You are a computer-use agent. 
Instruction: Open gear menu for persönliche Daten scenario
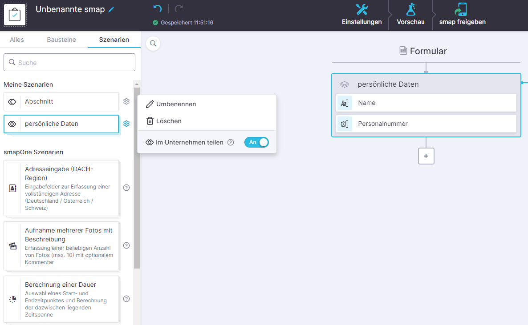(126, 124)
